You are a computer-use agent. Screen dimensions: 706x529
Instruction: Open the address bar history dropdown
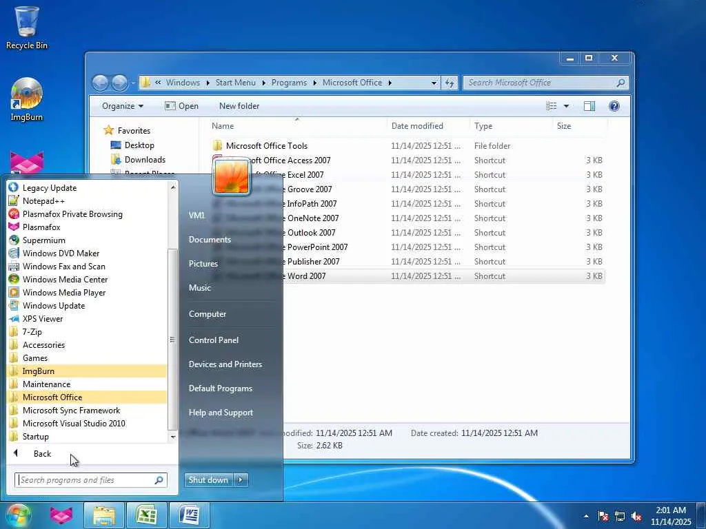tap(434, 83)
